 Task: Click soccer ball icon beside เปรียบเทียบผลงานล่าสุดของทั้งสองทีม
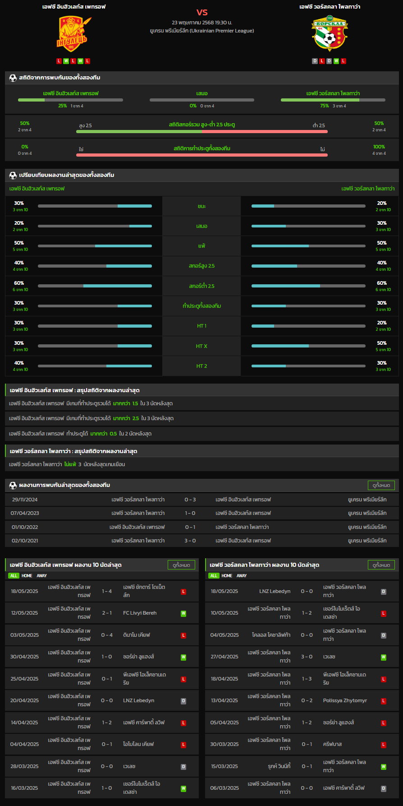13,175
